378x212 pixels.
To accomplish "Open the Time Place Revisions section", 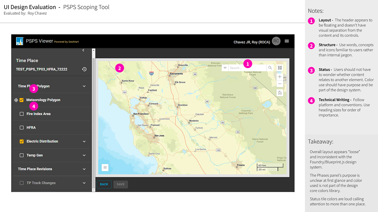I will click(x=83, y=169).
